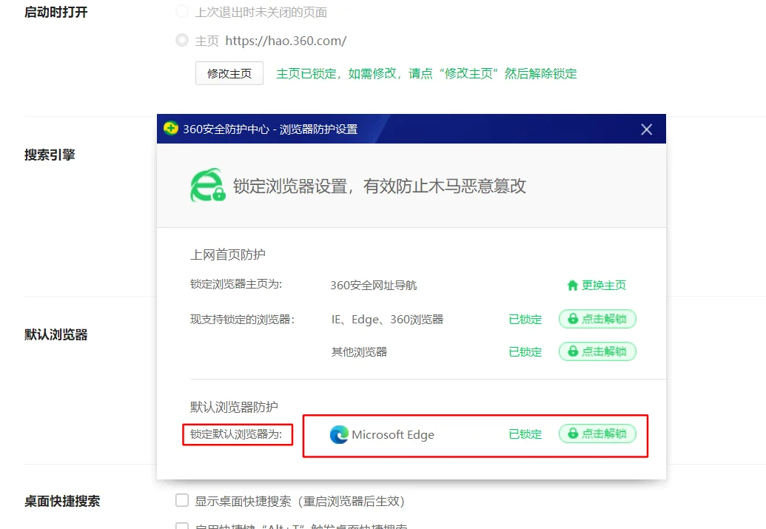Select the 主页 radio option
Screen dimensions: 766x529
click(182, 40)
